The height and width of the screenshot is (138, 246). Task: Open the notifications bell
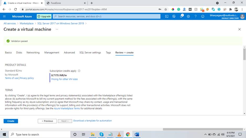pos(181,16)
